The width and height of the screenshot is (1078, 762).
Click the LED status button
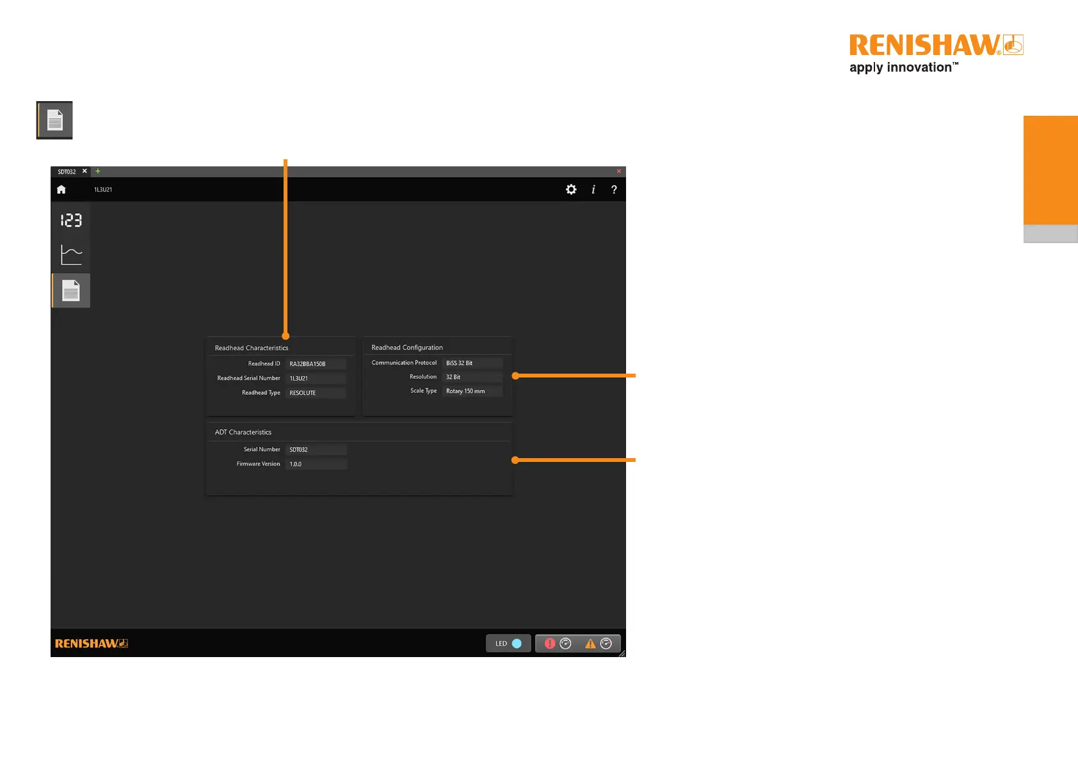click(508, 644)
